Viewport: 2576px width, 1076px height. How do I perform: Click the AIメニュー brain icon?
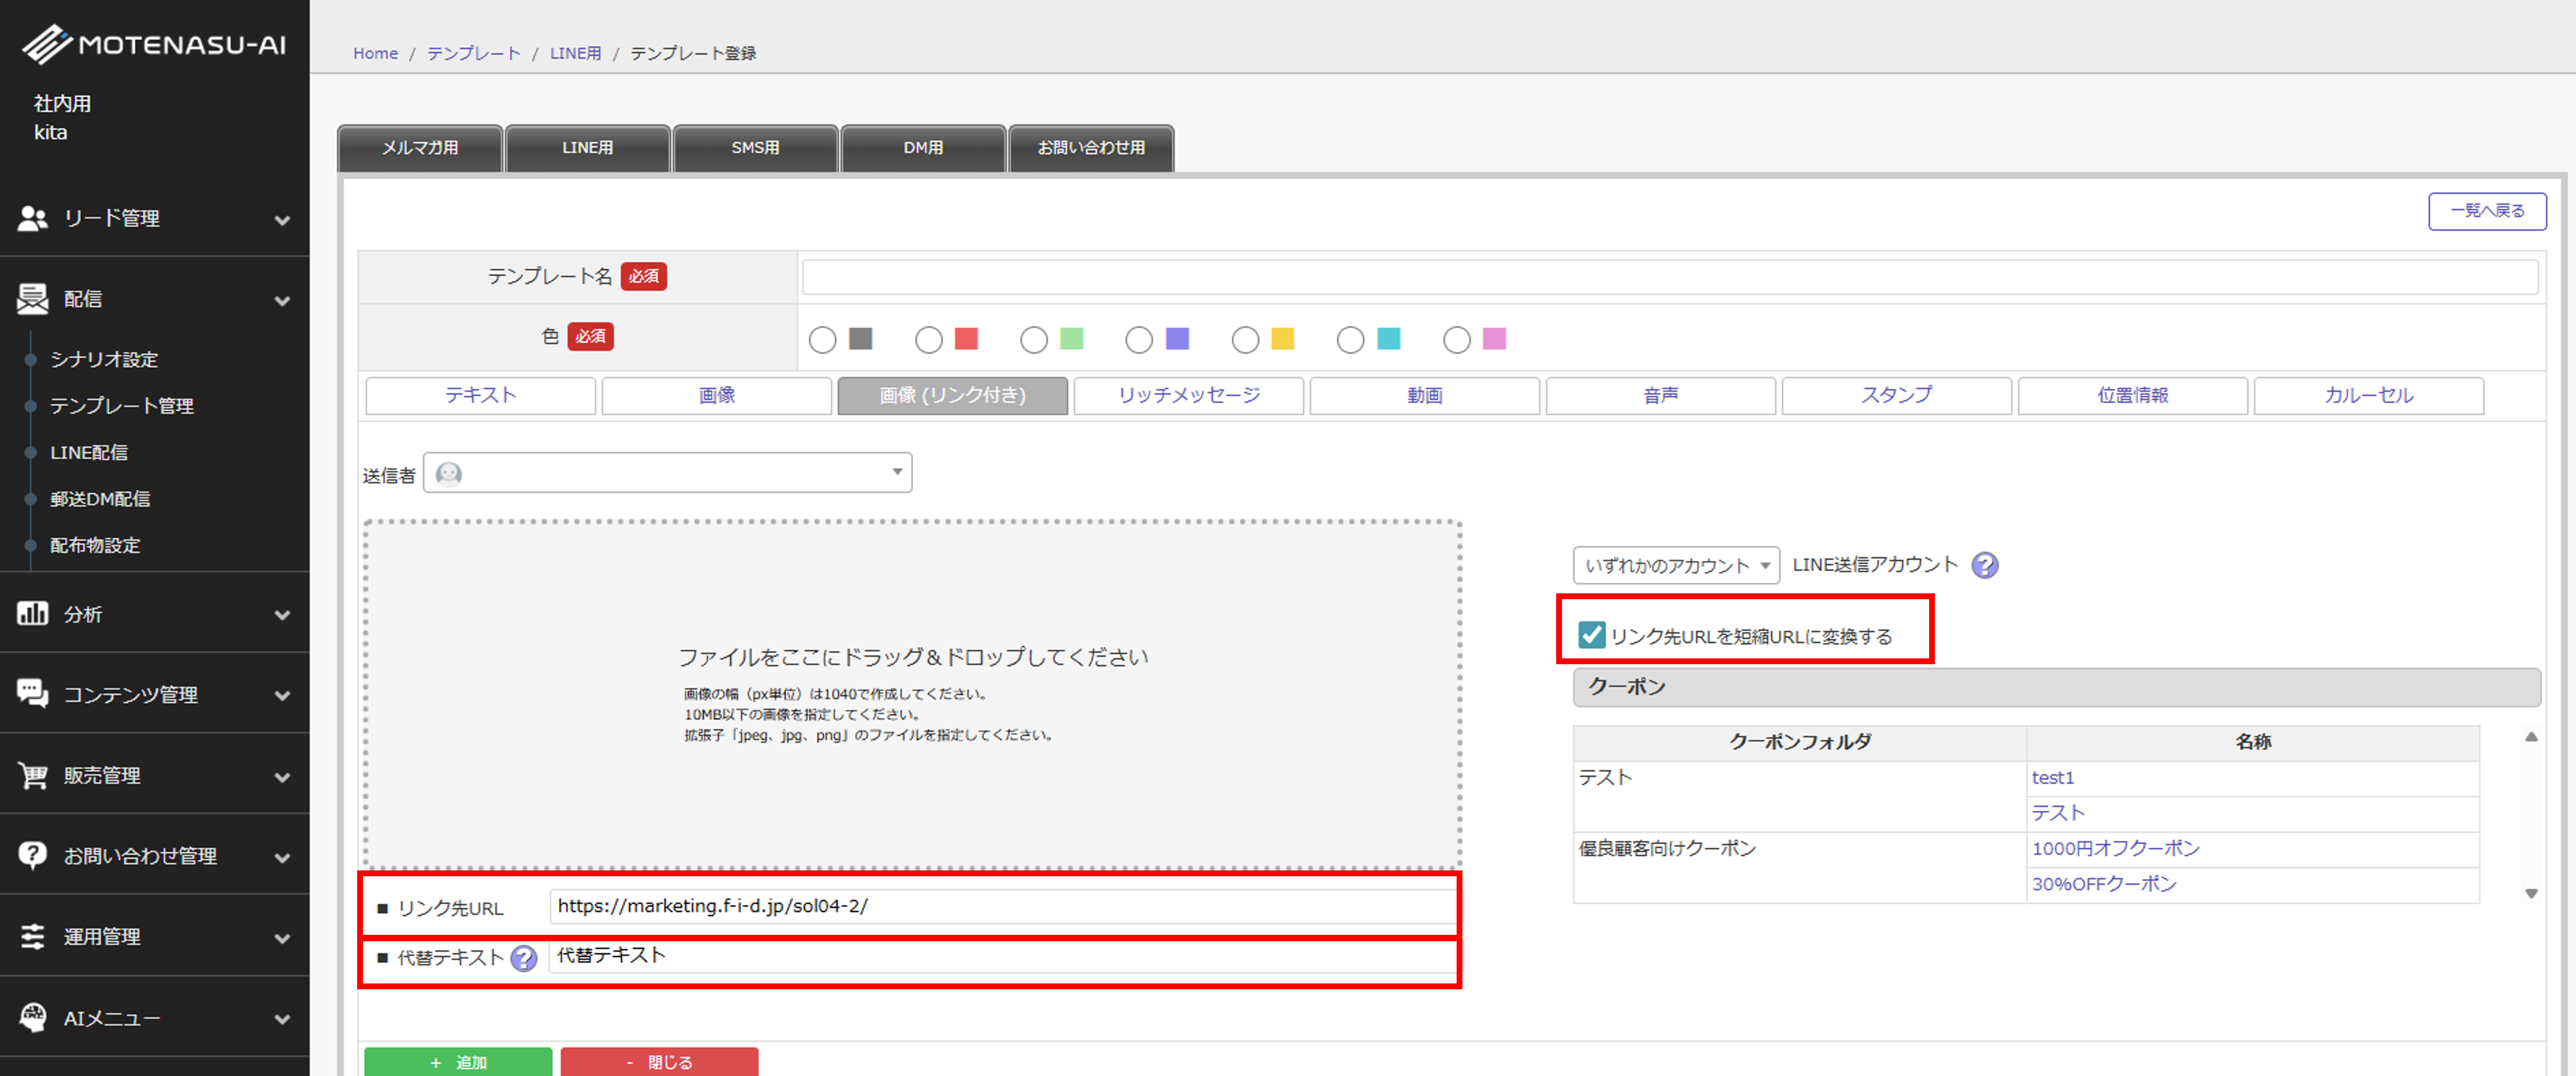tap(32, 1017)
